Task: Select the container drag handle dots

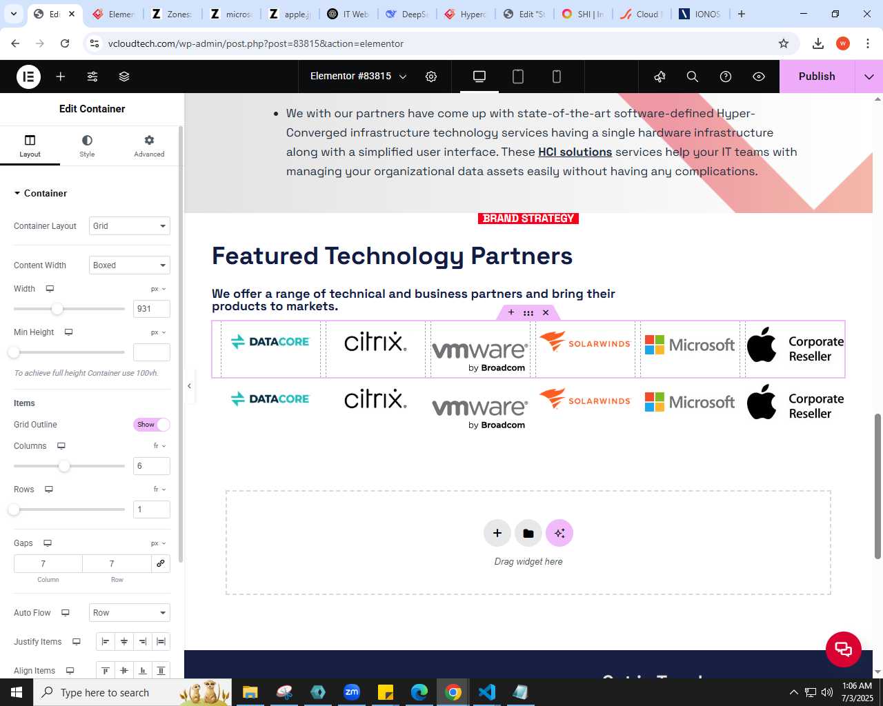Action: (x=528, y=313)
